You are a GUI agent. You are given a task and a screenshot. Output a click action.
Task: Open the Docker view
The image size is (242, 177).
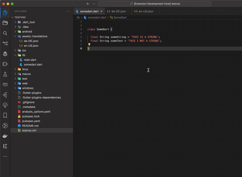pyautogui.click(x=5, y=136)
